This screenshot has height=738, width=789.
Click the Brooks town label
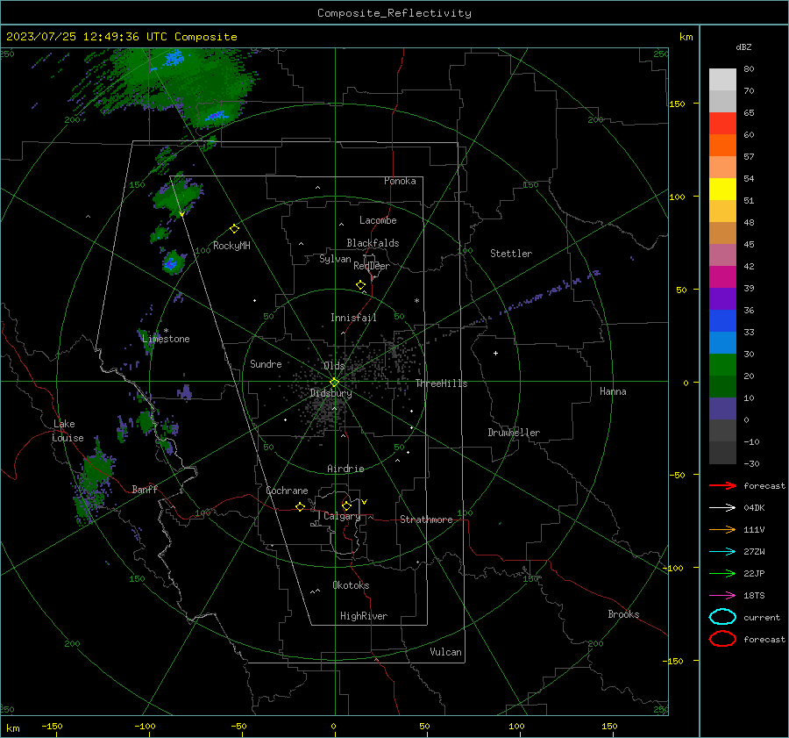[623, 614]
